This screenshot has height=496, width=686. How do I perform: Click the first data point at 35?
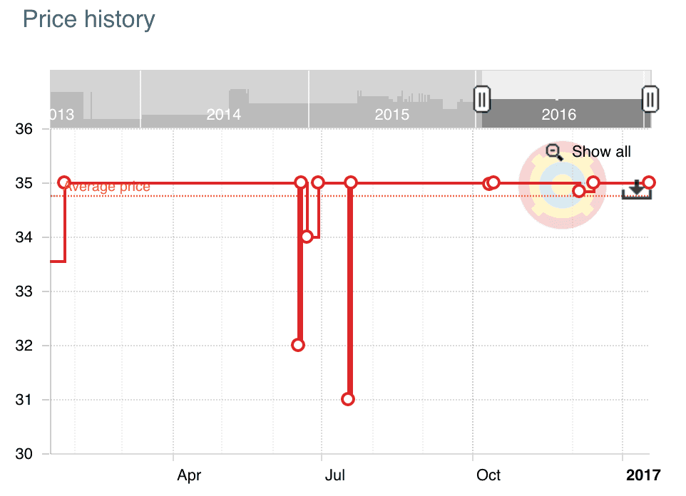(x=64, y=182)
